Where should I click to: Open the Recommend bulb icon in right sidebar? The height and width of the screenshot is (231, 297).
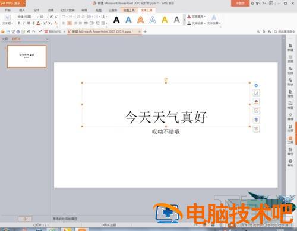(x=290, y=117)
